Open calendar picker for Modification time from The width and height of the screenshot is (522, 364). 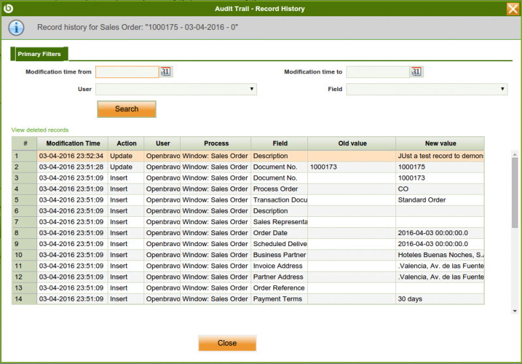[166, 72]
